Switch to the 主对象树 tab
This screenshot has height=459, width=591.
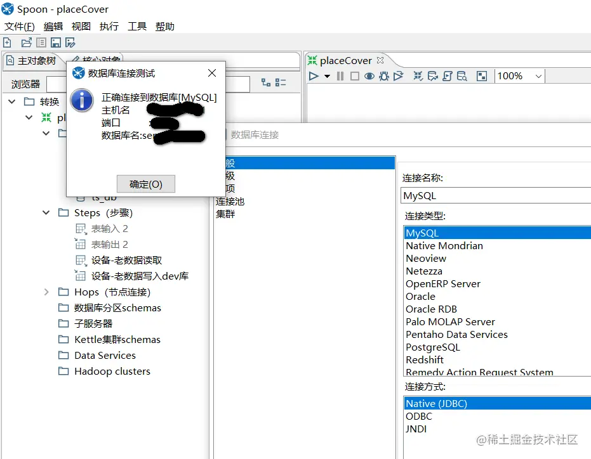coord(32,61)
